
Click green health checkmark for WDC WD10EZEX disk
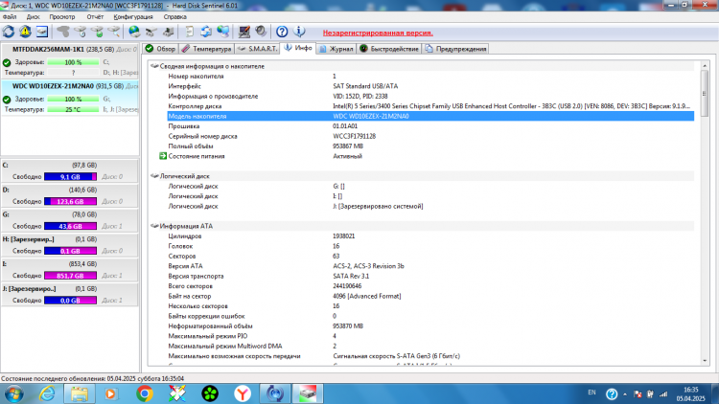click(7, 100)
